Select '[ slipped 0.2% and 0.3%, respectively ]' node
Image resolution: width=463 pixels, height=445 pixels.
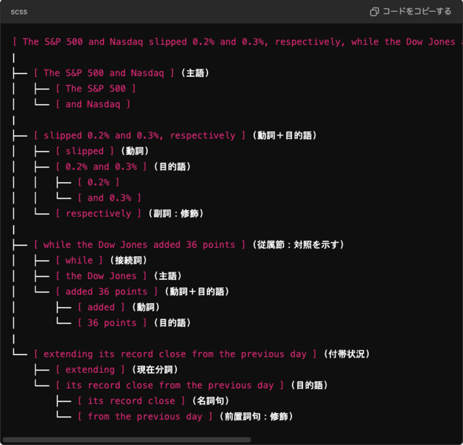pos(140,135)
